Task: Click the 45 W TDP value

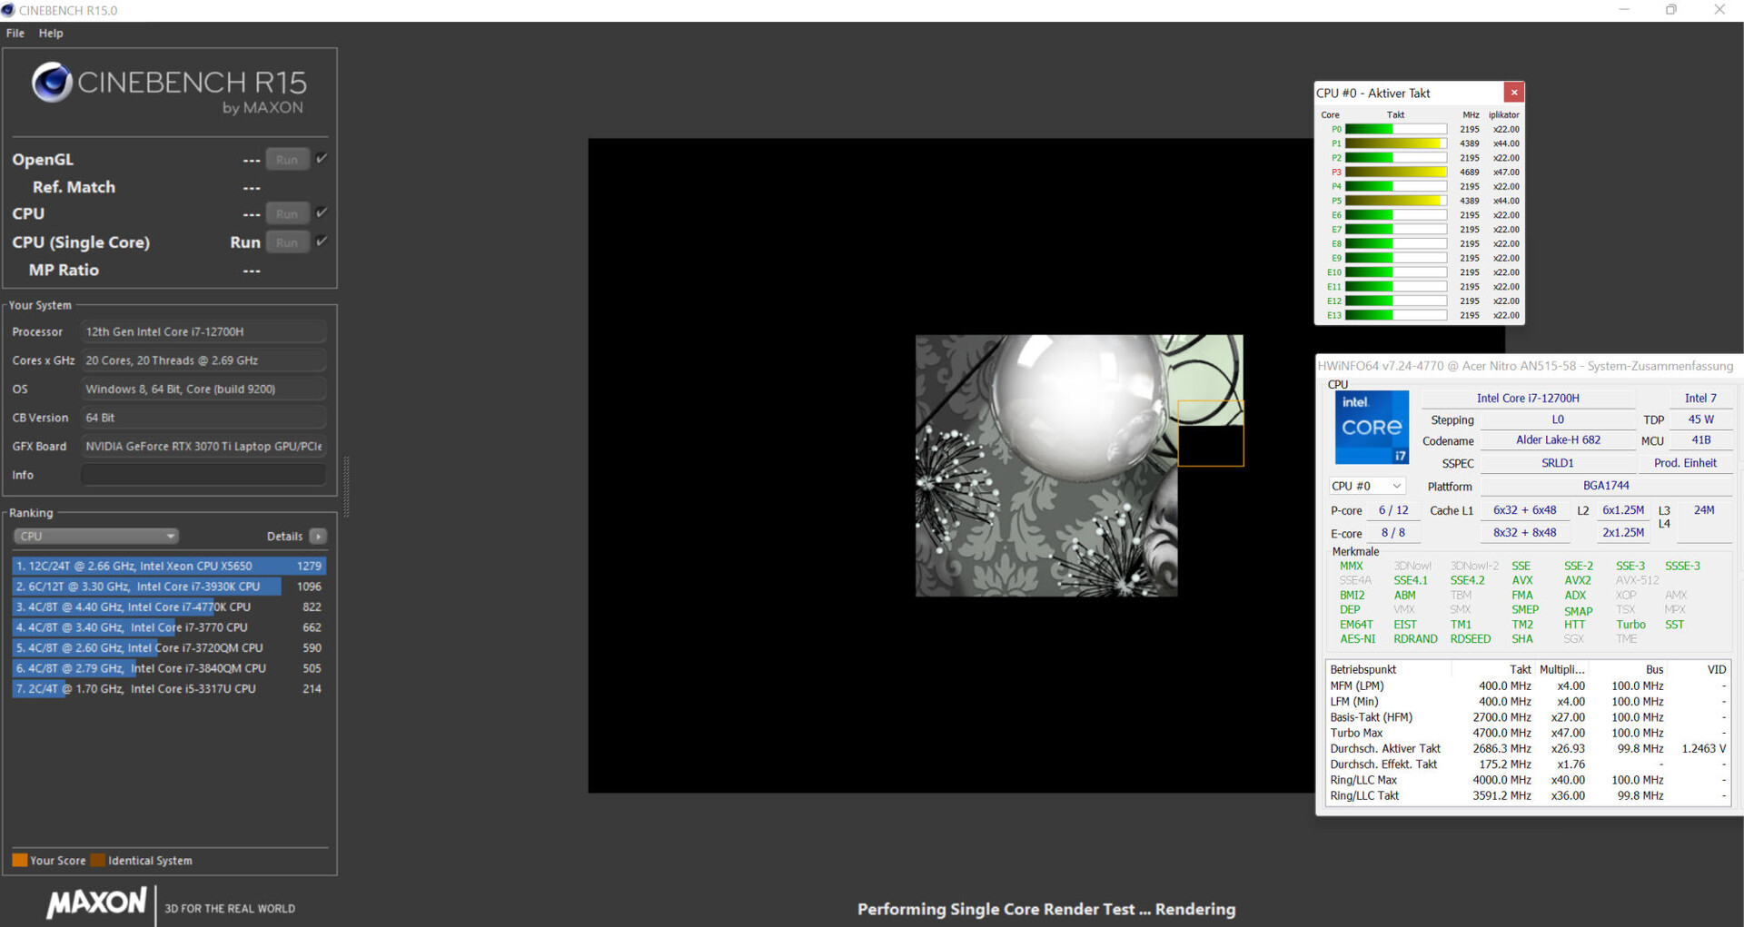Action: point(1700,419)
